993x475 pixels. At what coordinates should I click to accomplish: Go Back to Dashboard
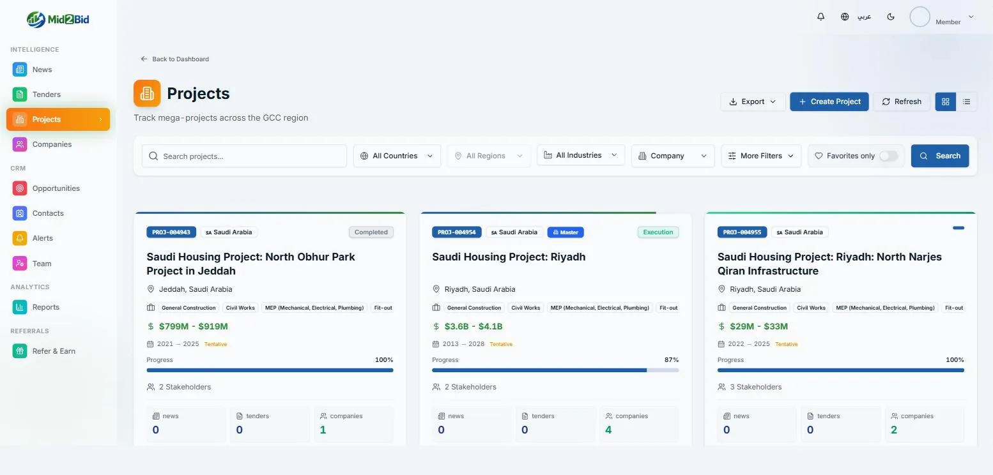(175, 59)
